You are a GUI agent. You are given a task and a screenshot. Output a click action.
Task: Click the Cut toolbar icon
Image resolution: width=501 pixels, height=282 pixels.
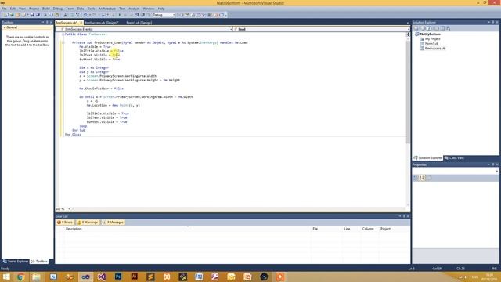45,15
